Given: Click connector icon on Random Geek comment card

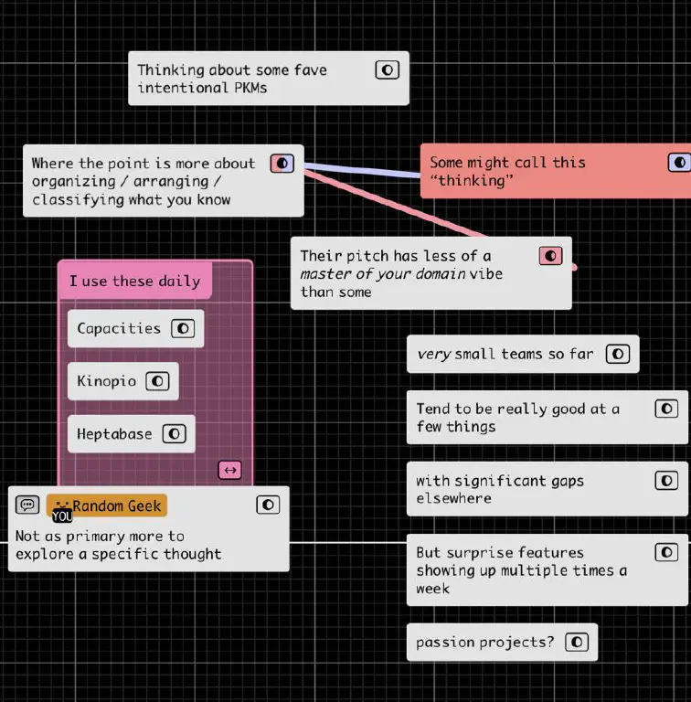Looking at the screenshot, I should click(x=268, y=505).
